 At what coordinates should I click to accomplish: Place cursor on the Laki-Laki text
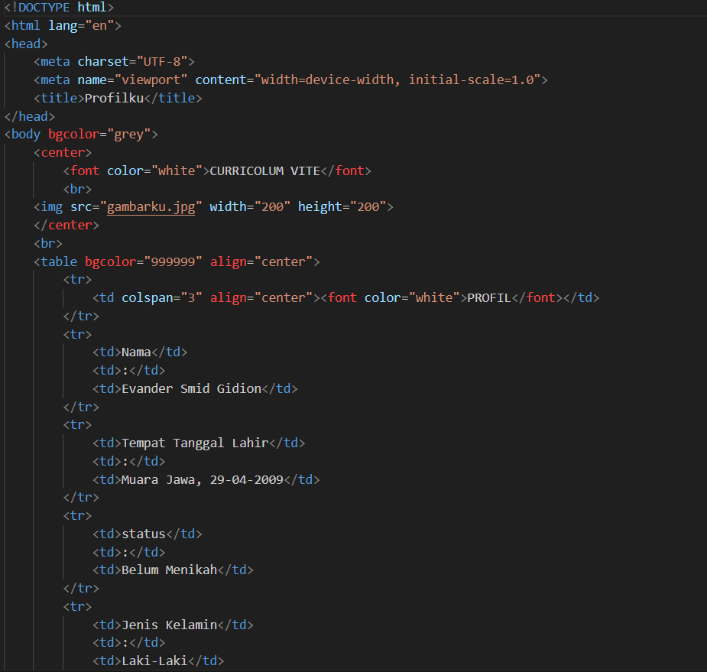pos(154,661)
